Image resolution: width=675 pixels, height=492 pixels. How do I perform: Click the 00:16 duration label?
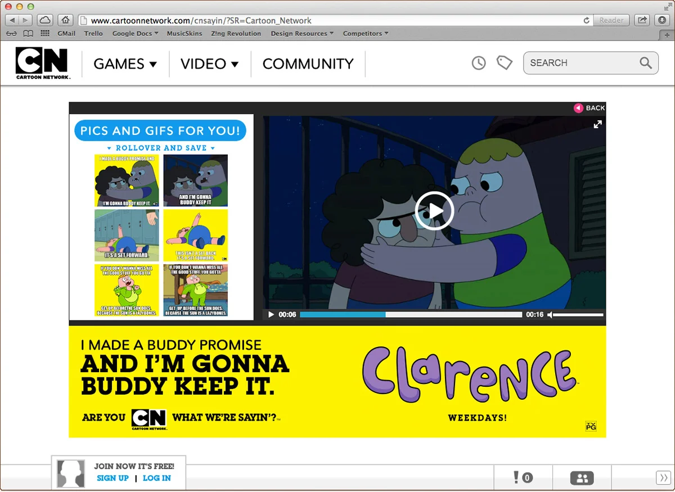pos(535,315)
